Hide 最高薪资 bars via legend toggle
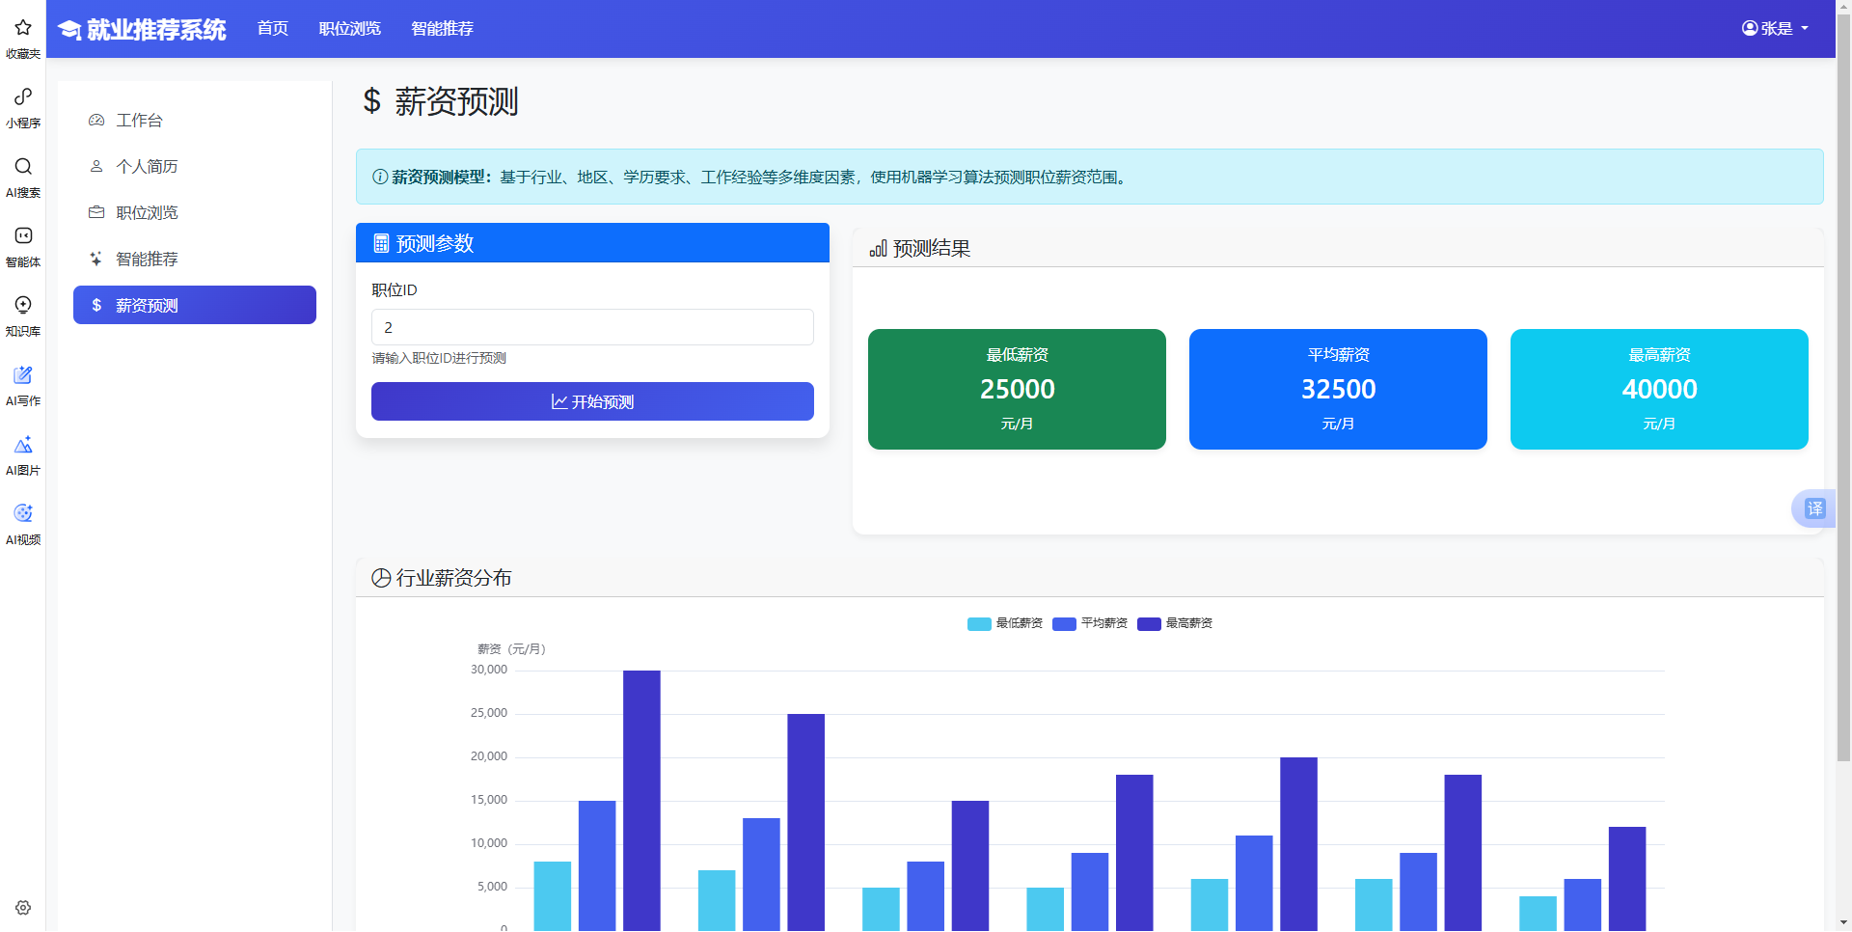The image size is (1852, 932). [1175, 623]
